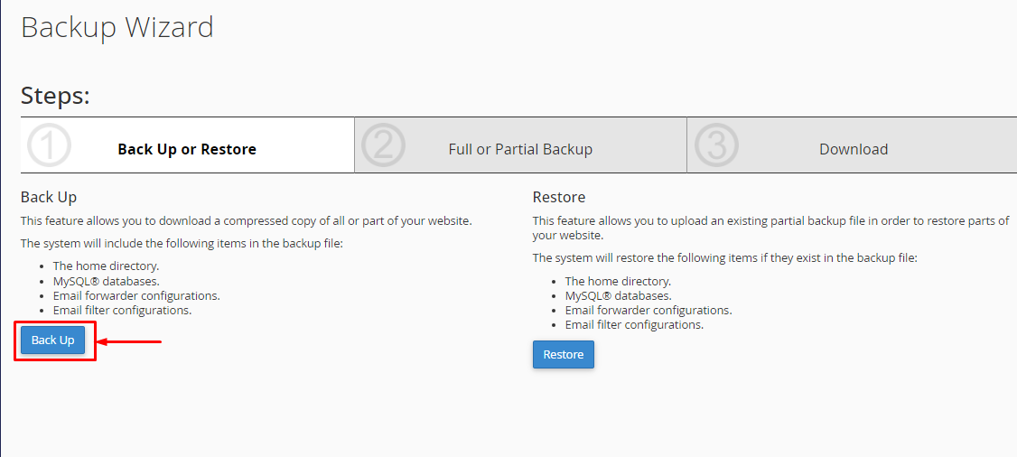Open the 'Full or Partial Backup' step
Viewport: 1017px width, 457px height.
tap(520, 149)
